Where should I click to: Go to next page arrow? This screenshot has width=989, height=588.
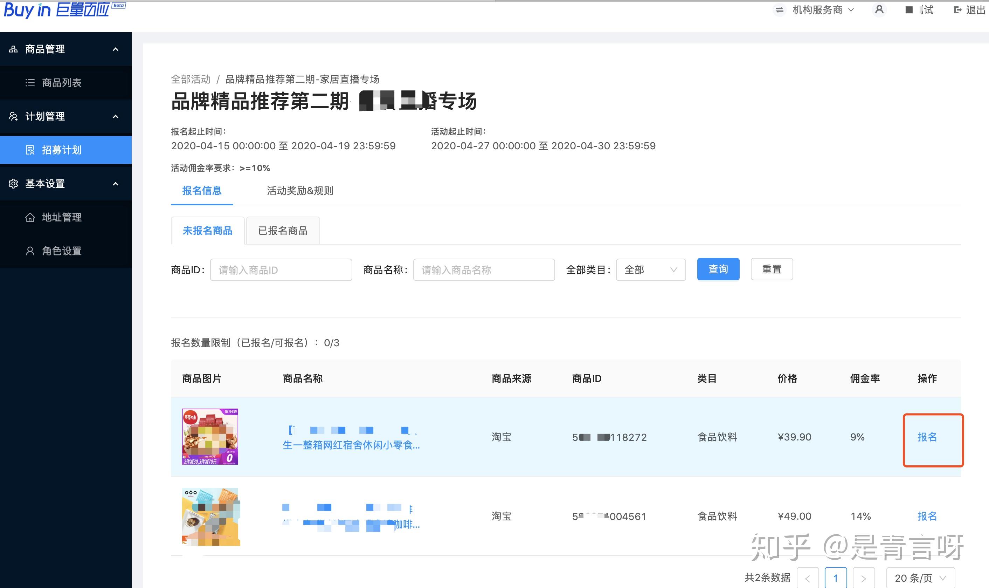tap(864, 578)
